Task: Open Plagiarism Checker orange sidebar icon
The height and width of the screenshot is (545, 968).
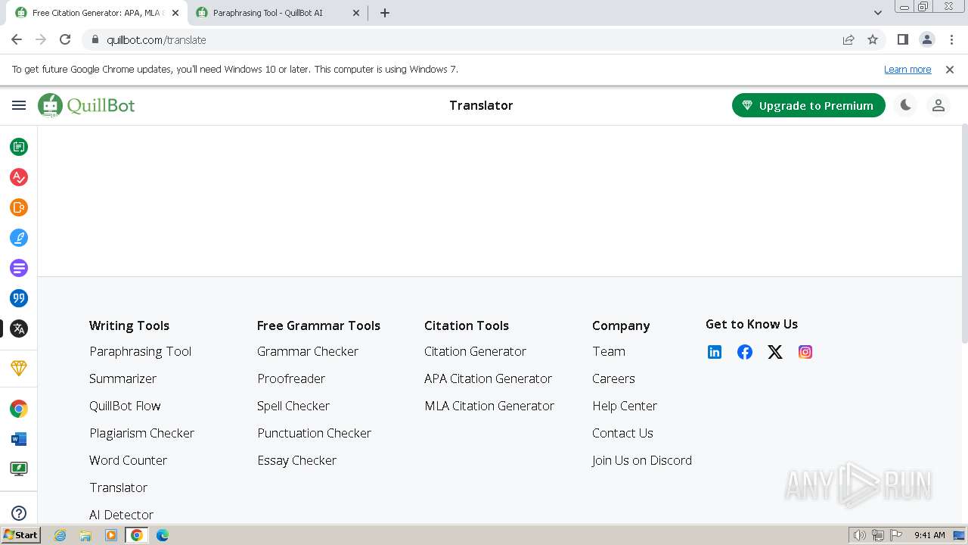Action: [19, 207]
